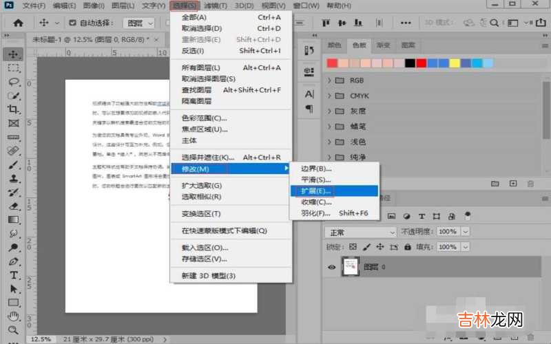551x344 pixels.
Task: Choose 扩展(E)... in the 修改 submenu
Action: coord(334,191)
